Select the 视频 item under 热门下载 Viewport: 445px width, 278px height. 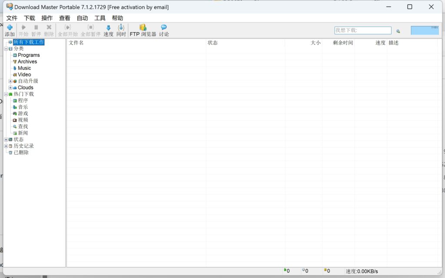(x=23, y=120)
